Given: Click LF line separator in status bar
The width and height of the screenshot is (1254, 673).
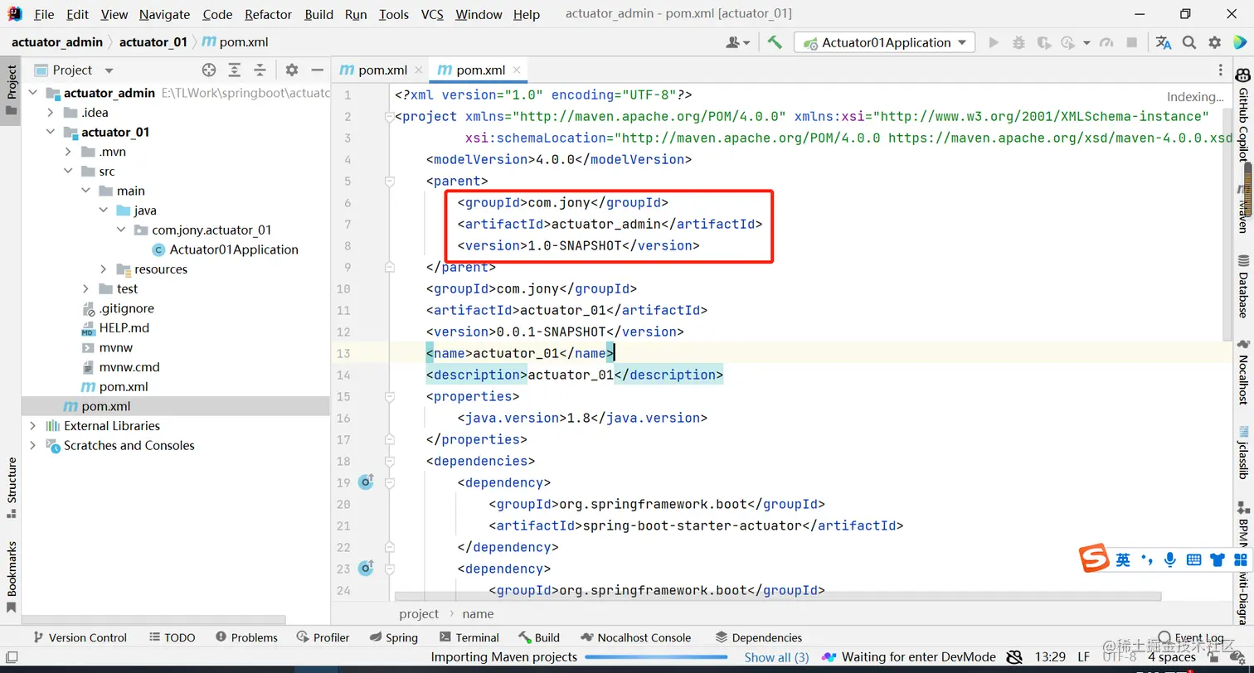Looking at the screenshot, I should [x=1083, y=657].
